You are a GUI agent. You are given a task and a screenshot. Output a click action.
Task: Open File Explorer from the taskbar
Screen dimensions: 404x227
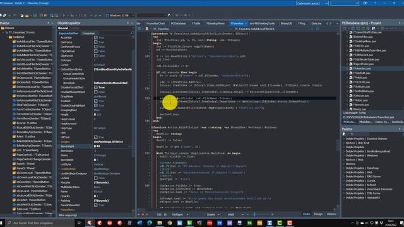160,223
